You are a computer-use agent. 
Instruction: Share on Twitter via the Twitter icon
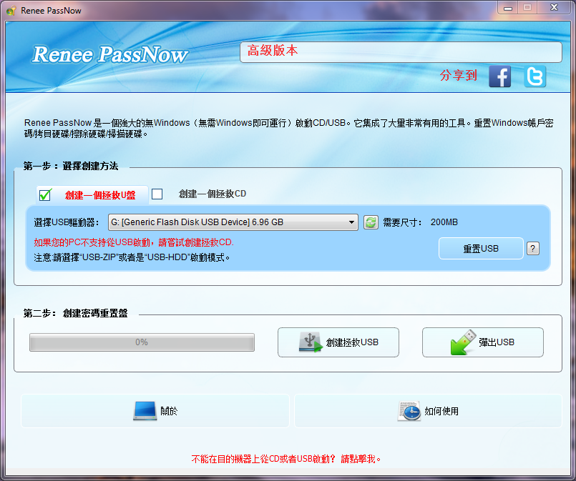pyautogui.click(x=535, y=76)
